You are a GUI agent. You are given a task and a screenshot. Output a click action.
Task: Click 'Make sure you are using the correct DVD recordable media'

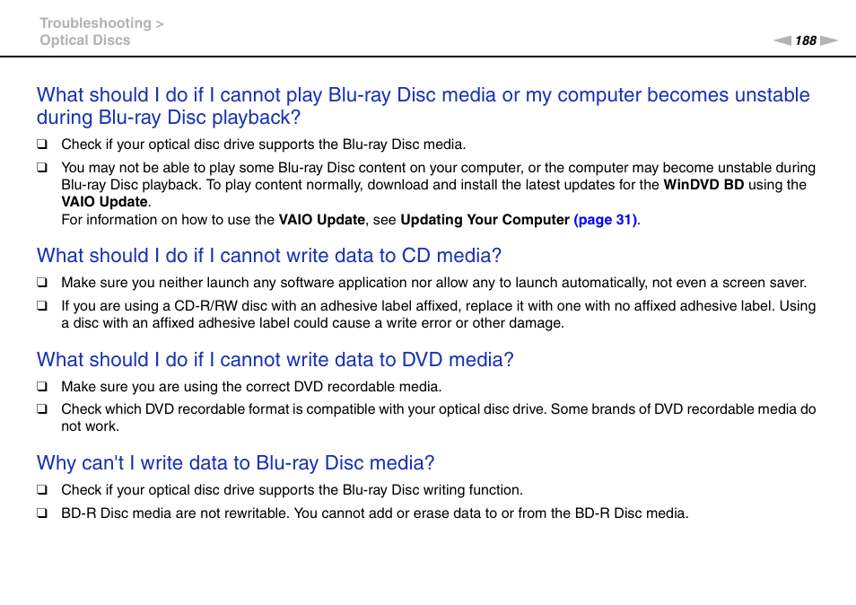coord(251,387)
